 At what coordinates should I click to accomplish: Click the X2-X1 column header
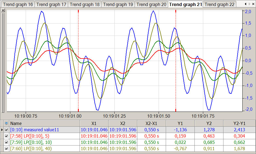(151, 123)
